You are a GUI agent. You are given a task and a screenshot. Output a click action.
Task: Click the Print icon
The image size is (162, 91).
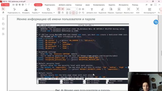23,5
